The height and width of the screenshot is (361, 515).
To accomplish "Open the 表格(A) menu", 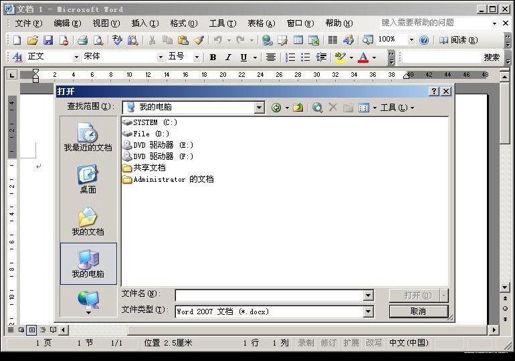I will [261, 23].
